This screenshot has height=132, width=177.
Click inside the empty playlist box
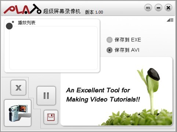coord(53,48)
